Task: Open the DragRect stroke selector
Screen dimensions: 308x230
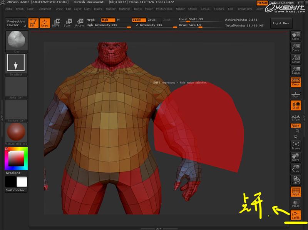Action: [x=16, y=65]
